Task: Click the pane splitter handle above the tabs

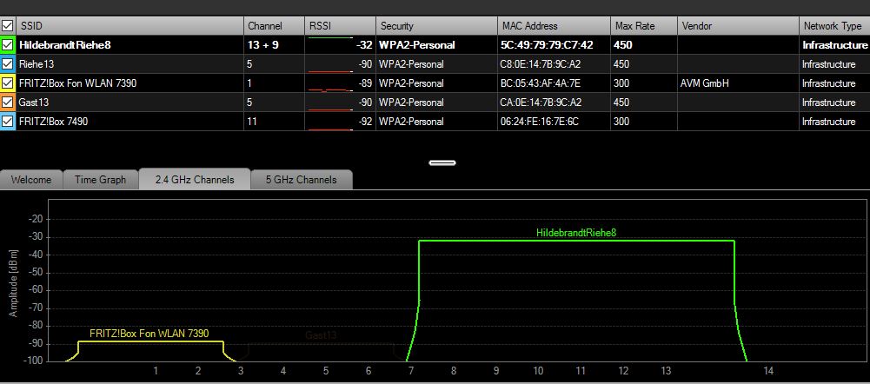Action: (442, 162)
